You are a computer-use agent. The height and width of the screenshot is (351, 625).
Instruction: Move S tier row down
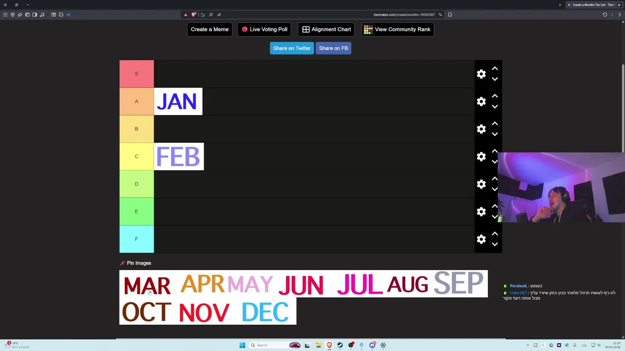click(x=495, y=79)
